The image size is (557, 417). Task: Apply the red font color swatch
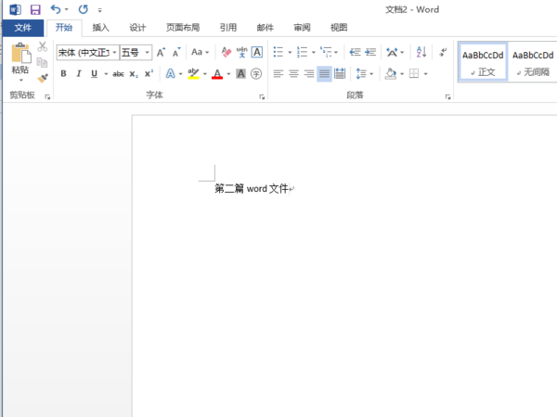pos(216,74)
